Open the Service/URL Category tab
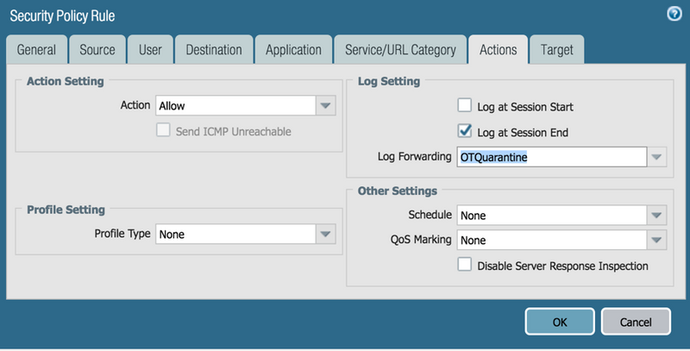The height and width of the screenshot is (351, 690). 400,50
